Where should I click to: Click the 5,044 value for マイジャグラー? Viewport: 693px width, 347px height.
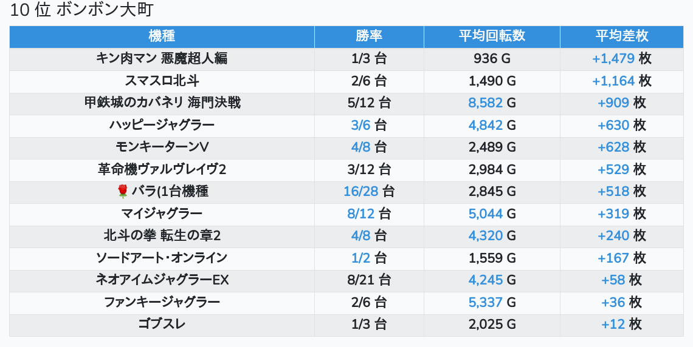click(x=485, y=214)
